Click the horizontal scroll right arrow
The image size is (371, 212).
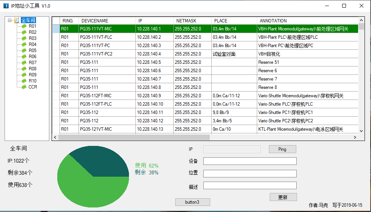coord(355,137)
